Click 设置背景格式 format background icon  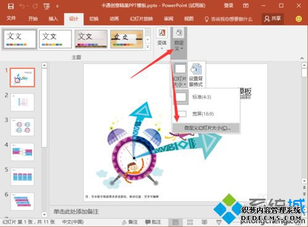196,75
